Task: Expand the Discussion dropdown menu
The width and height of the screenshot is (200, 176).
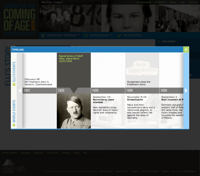Action: (x=111, y=35)
